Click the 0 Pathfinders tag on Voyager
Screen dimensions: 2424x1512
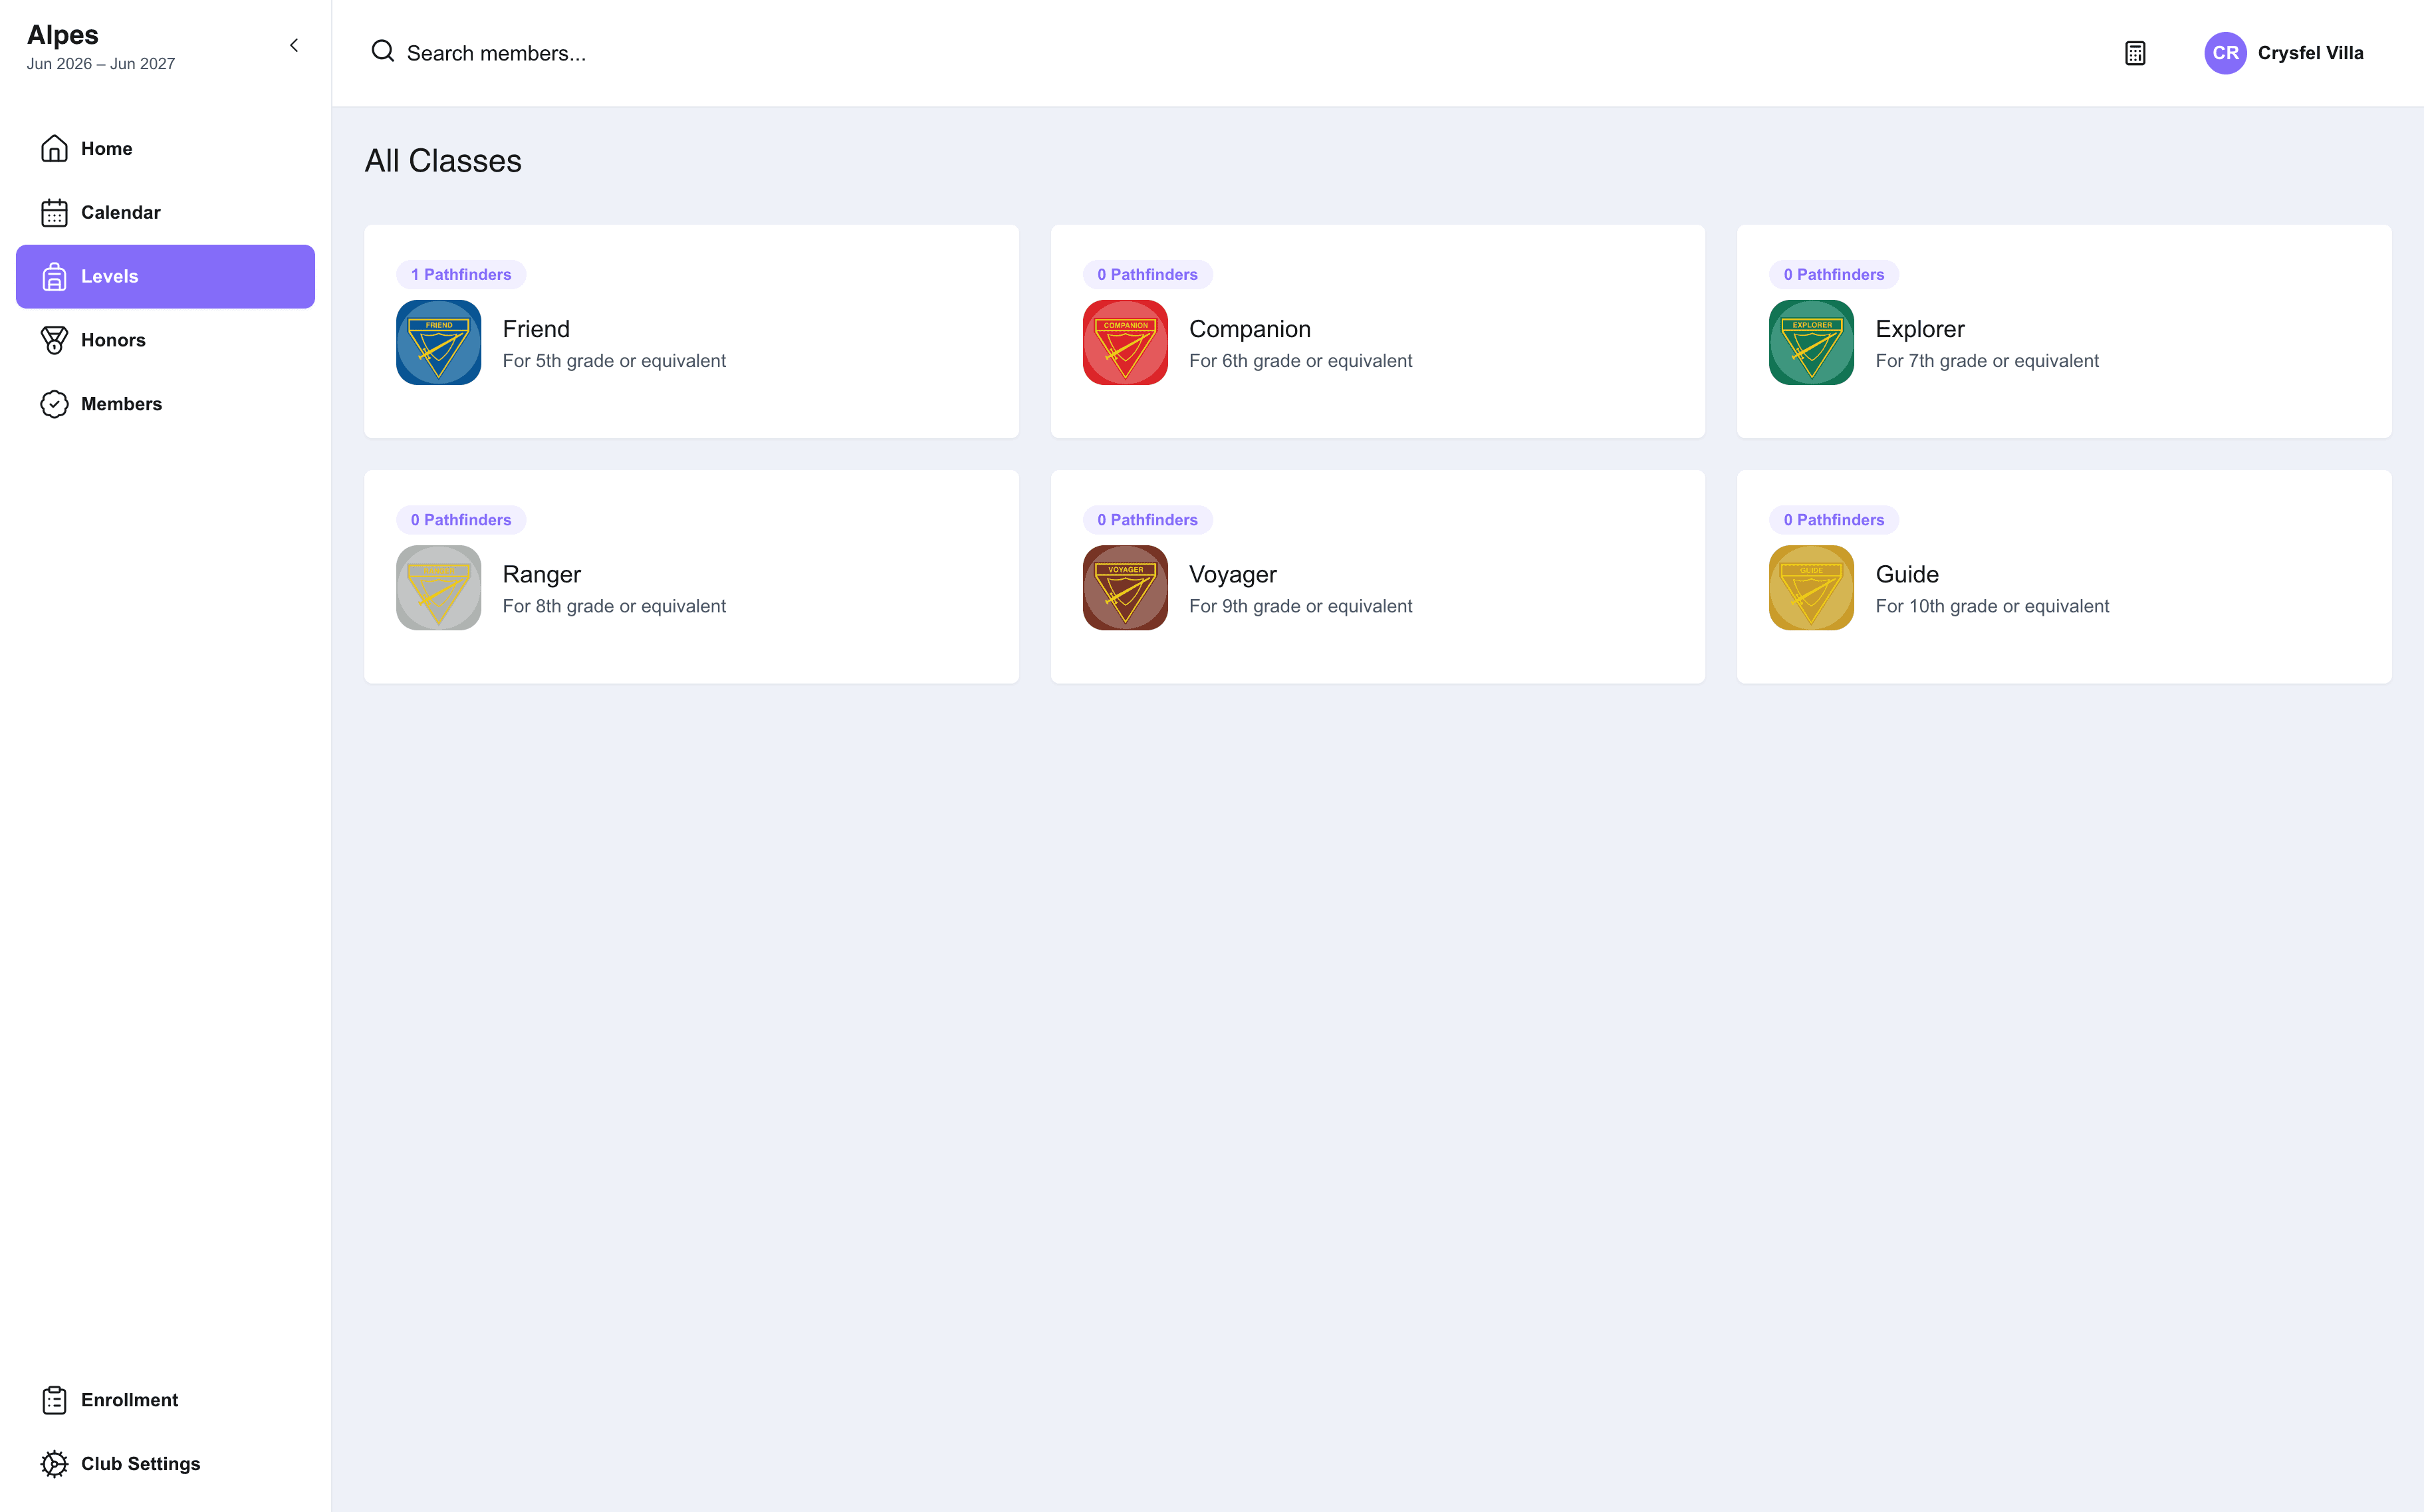pyautogui.click(x=1147, y=520)
